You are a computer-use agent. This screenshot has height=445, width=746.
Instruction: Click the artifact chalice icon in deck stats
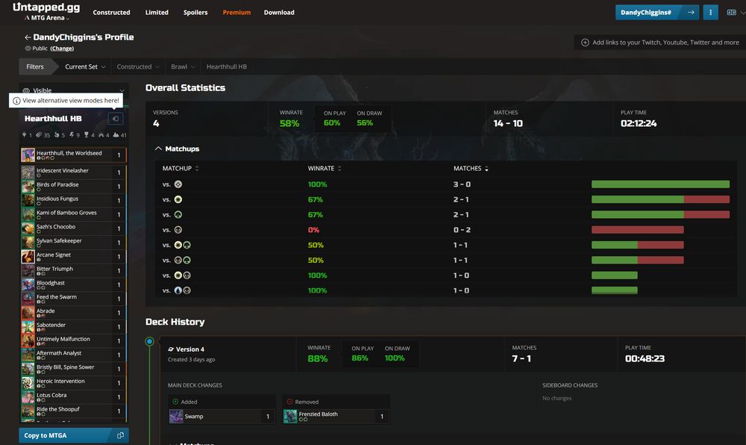click(86, 135)
